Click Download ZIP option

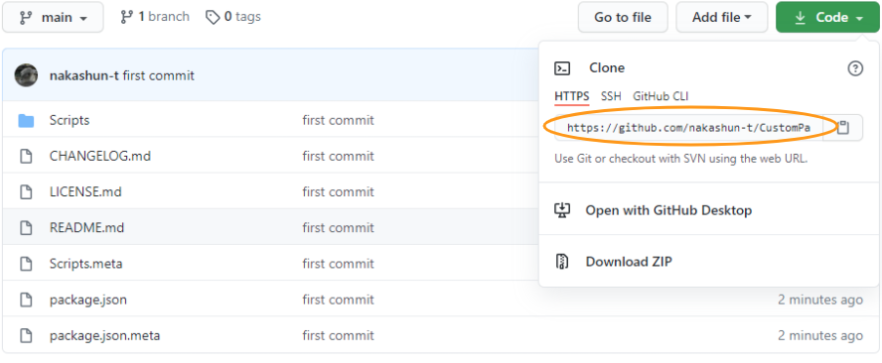[x=629, y=261]
